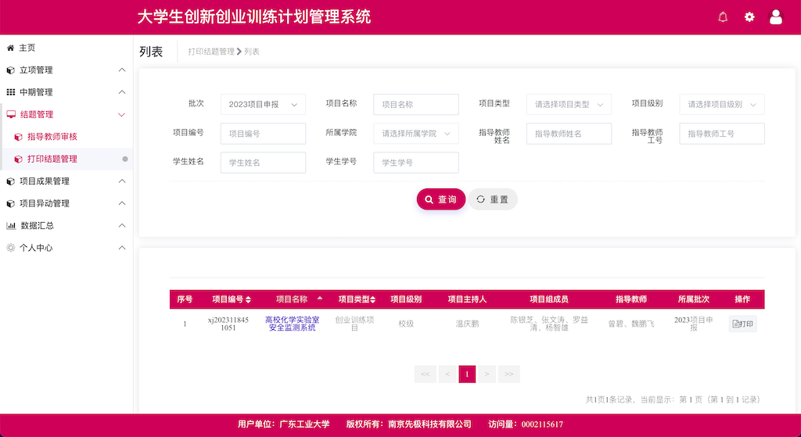Open the 批次 dropdown showing 2023项目申报

click(263, 104)
